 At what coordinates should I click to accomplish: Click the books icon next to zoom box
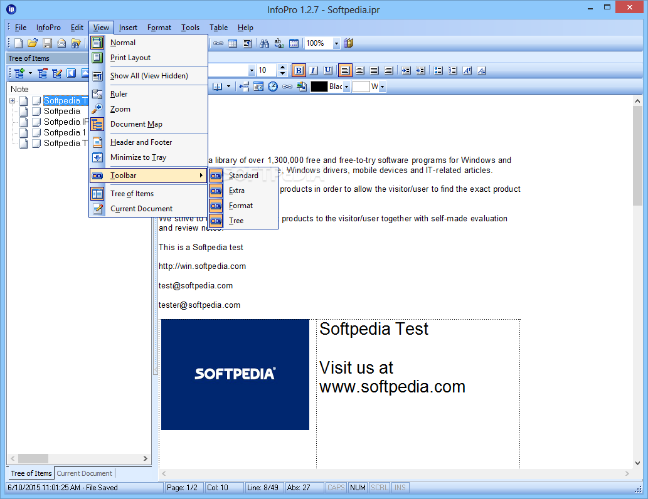349,43
